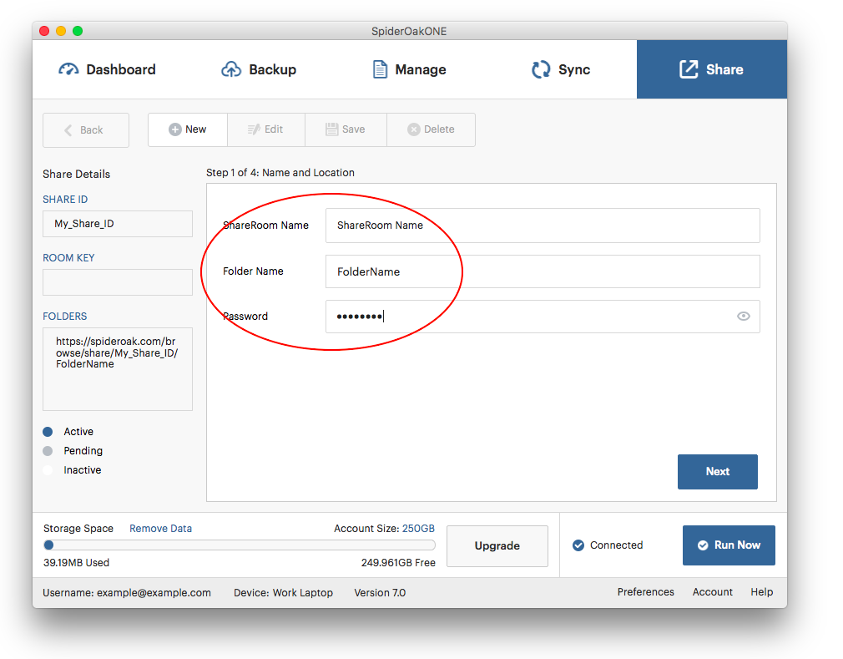This screenshot has width=843, height=659.
Task: Click the storage space usage bar
Action: tap(240, 545)
